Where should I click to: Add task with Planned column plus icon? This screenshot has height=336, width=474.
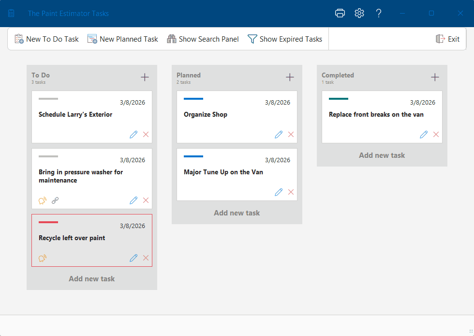pyautogui.click(x=290, y=77)
